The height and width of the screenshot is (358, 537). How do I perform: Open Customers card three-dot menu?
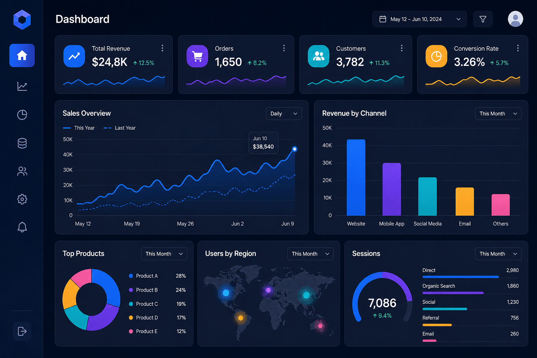[x=401, y=48]
